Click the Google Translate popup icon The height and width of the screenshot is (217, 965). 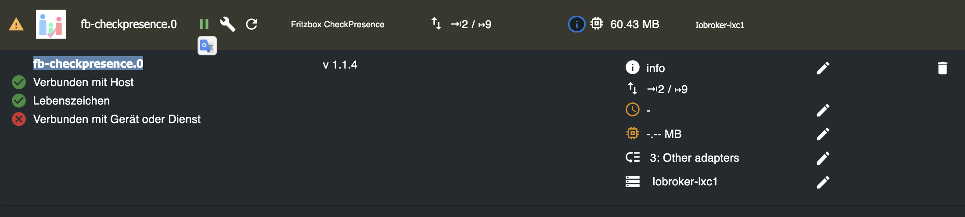click(x=207, y=46)
